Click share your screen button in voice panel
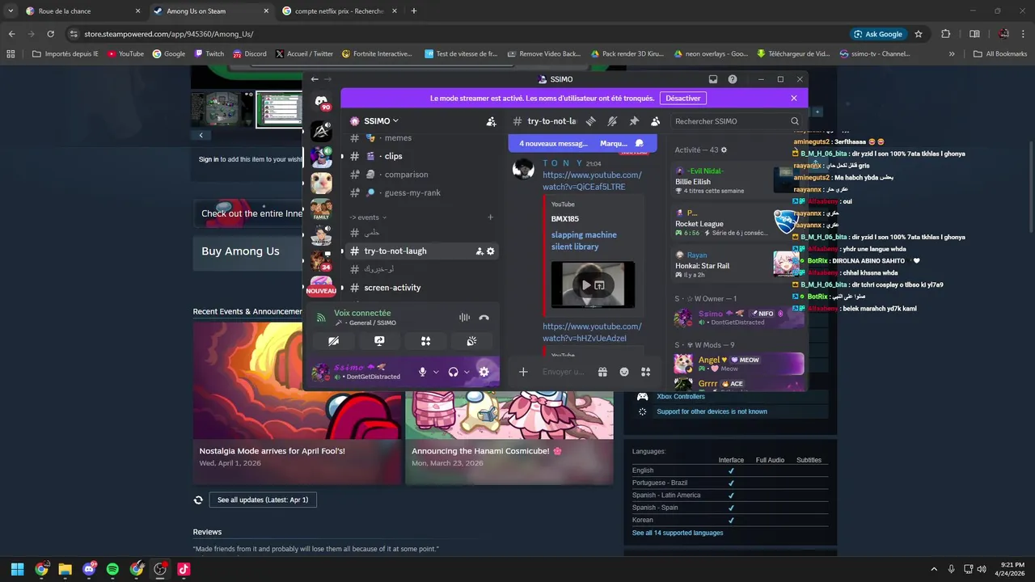1035x582 pixels. tap(379, 341)
